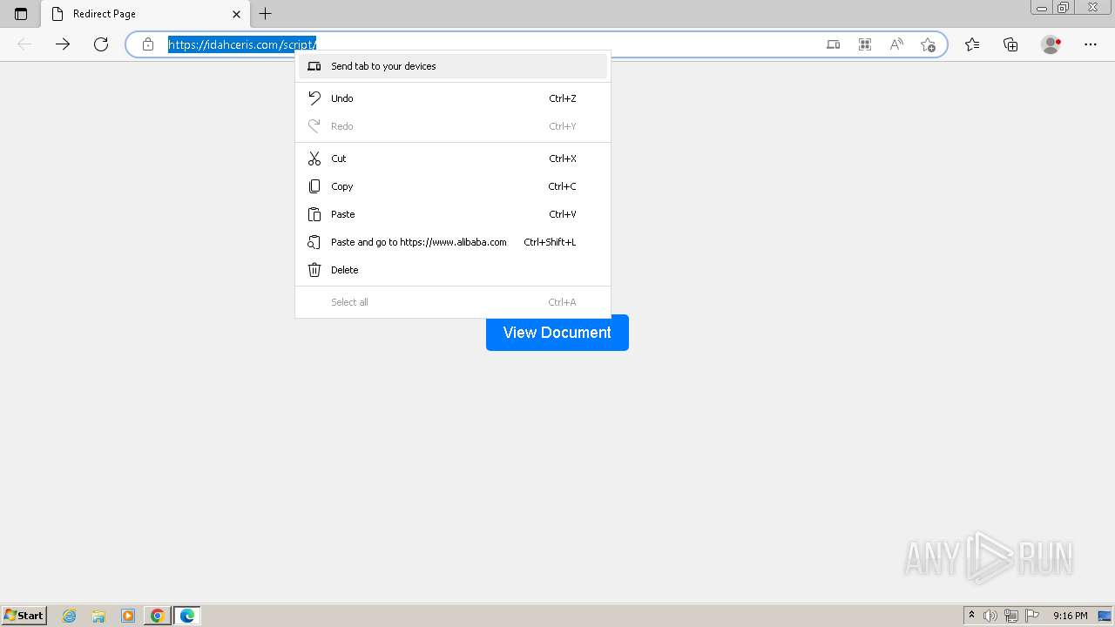Launch Internet Explorer from taskbar
1115x627 pixels.
pyautogui.click(x=70, y=616)
